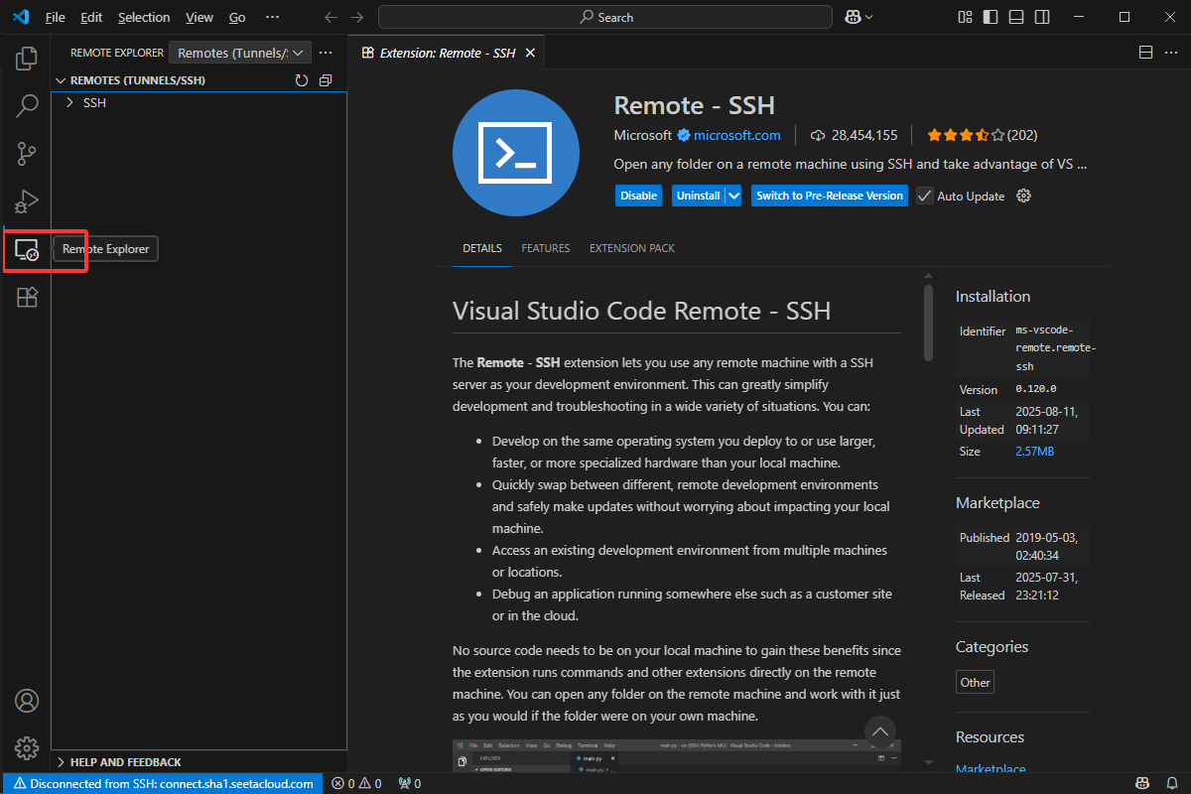The height and width of the screenshot is (794, 1191).
Task: Open notifications bell in status bar
Action: tap(1171, 783)
